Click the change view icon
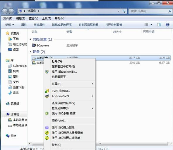173x150 pixels. pos(146,24)
